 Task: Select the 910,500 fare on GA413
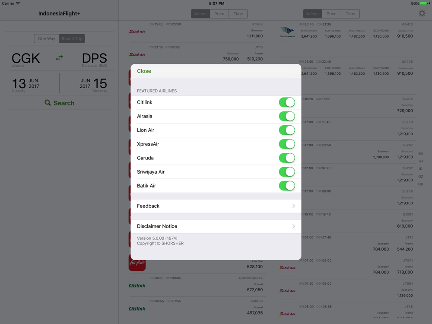(x=405, y=36)
